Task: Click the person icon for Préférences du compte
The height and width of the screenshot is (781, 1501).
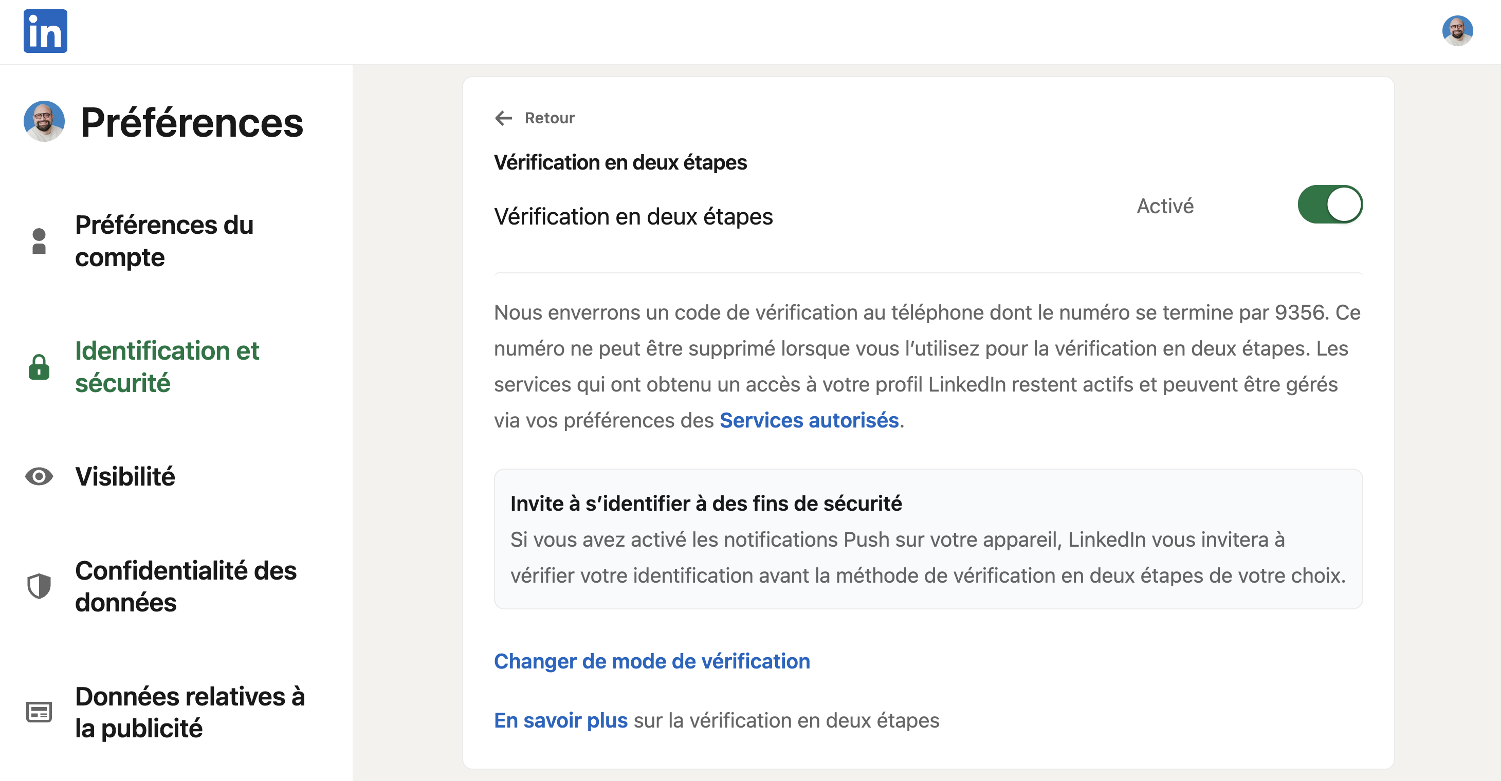Action: click(39, 241)
